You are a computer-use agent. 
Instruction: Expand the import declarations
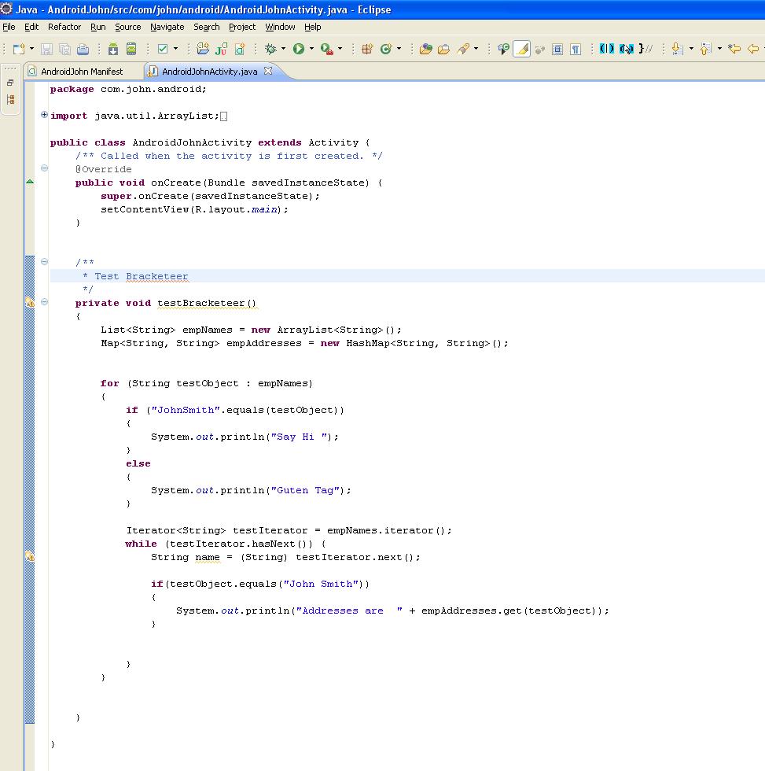pos(43,116)
